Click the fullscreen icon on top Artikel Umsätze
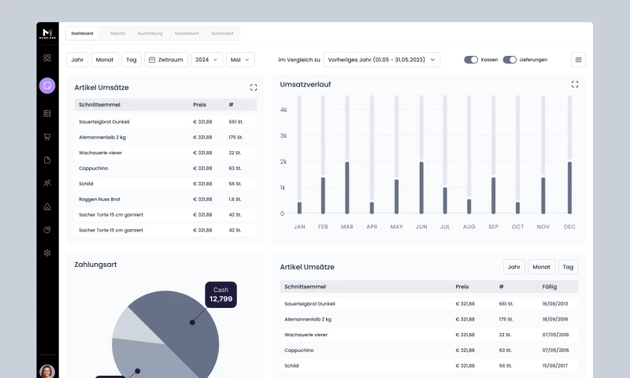630x378 pixels. (253, 87)
